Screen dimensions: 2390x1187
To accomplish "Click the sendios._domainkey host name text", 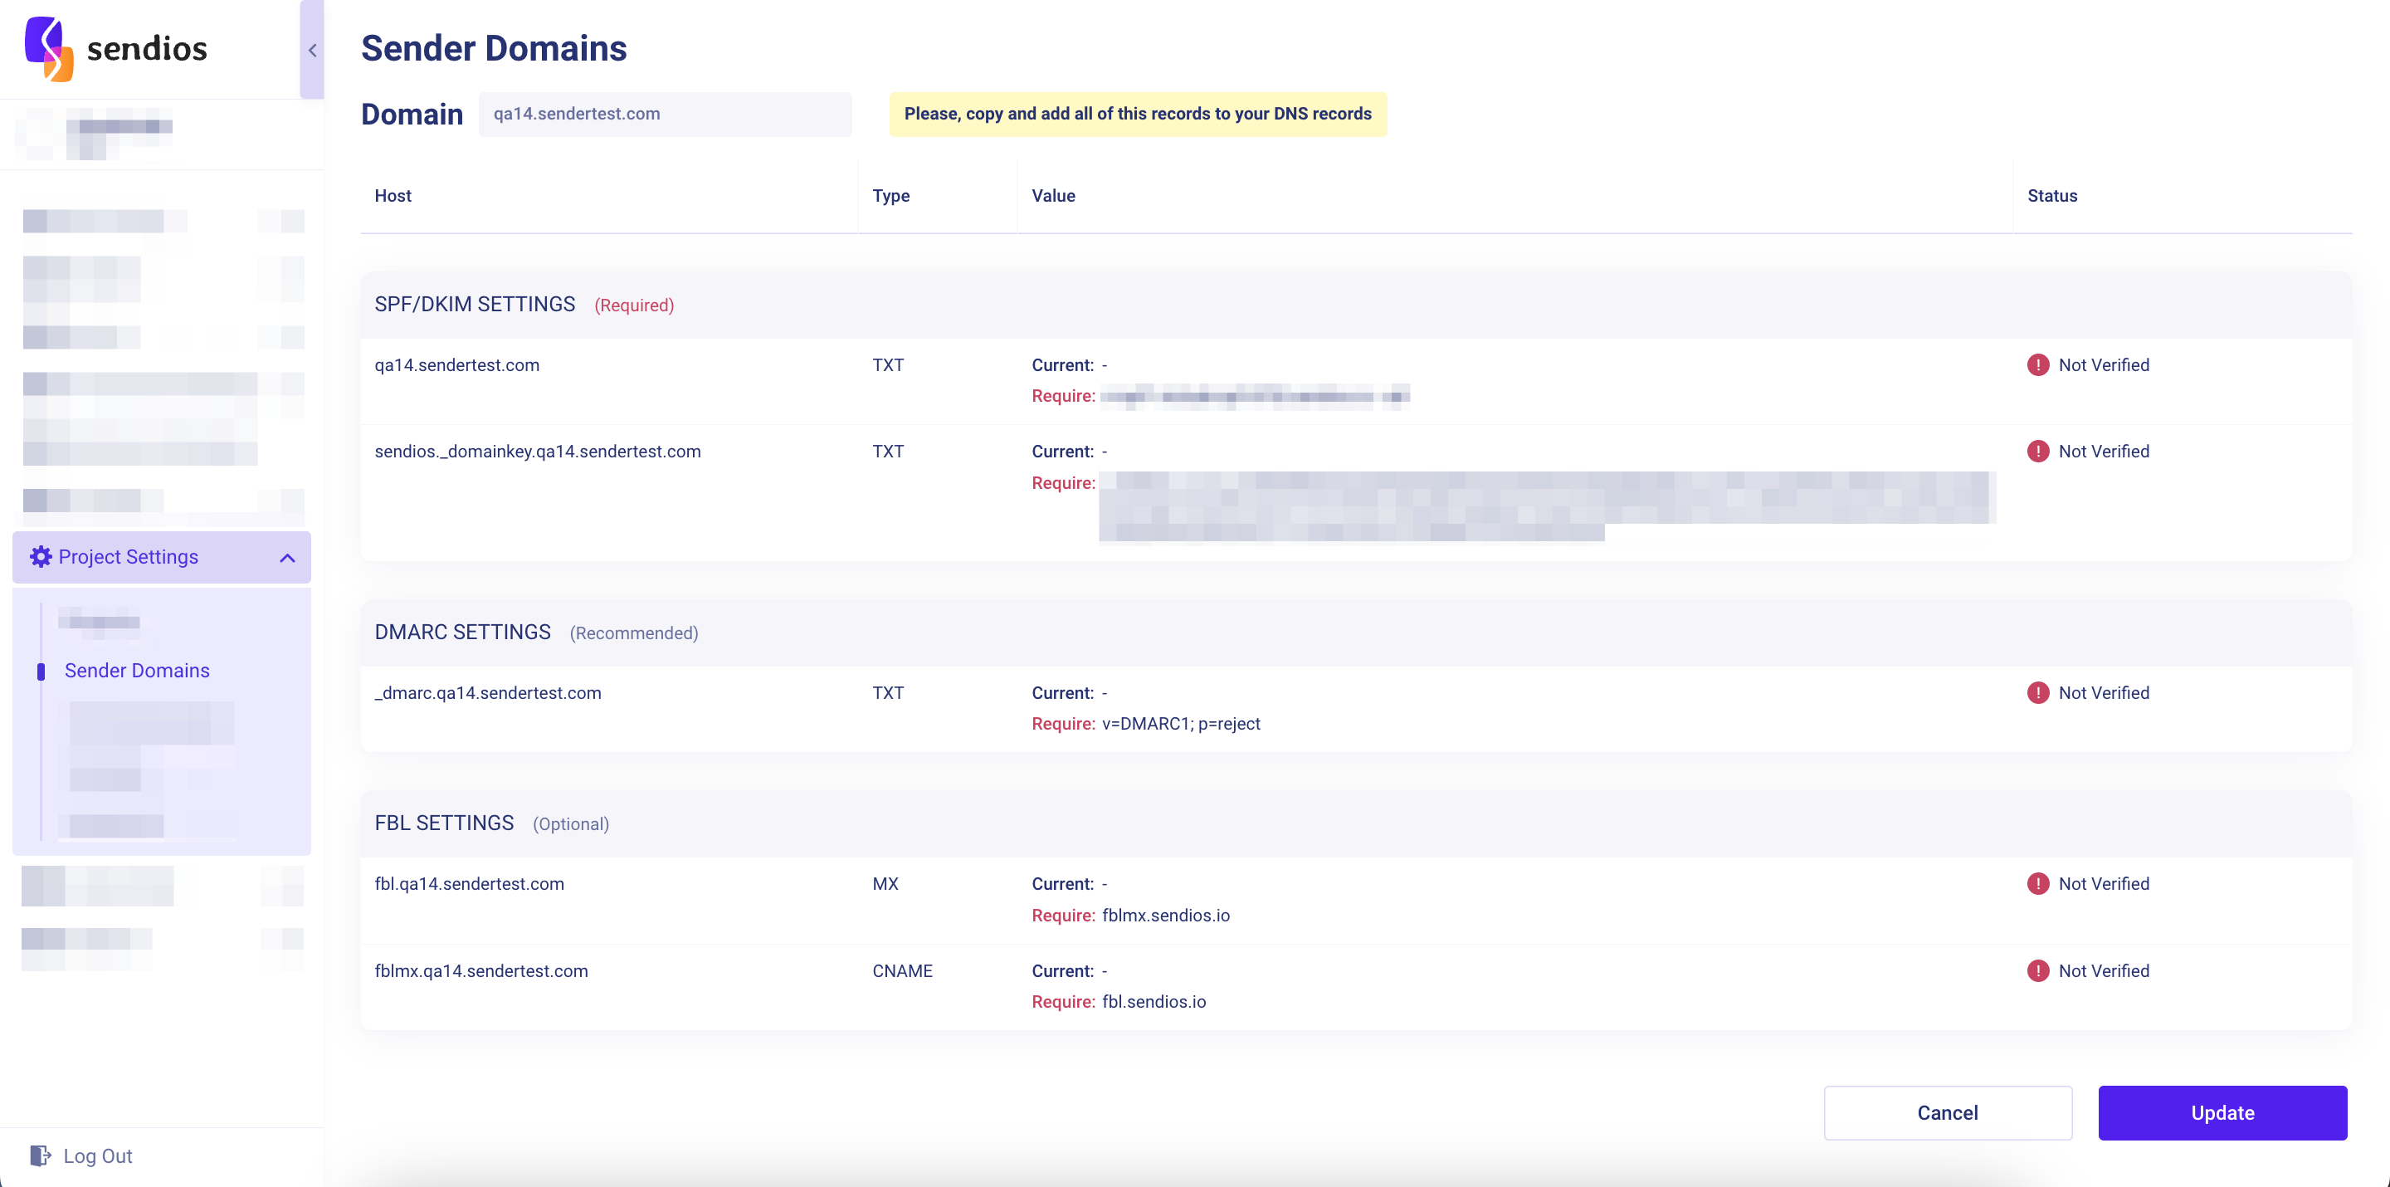I will 537,451.
